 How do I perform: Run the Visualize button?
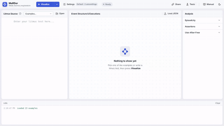coord(45,4)
